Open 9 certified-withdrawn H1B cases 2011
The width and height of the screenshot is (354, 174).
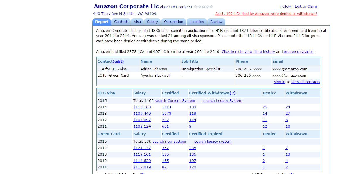190,126
